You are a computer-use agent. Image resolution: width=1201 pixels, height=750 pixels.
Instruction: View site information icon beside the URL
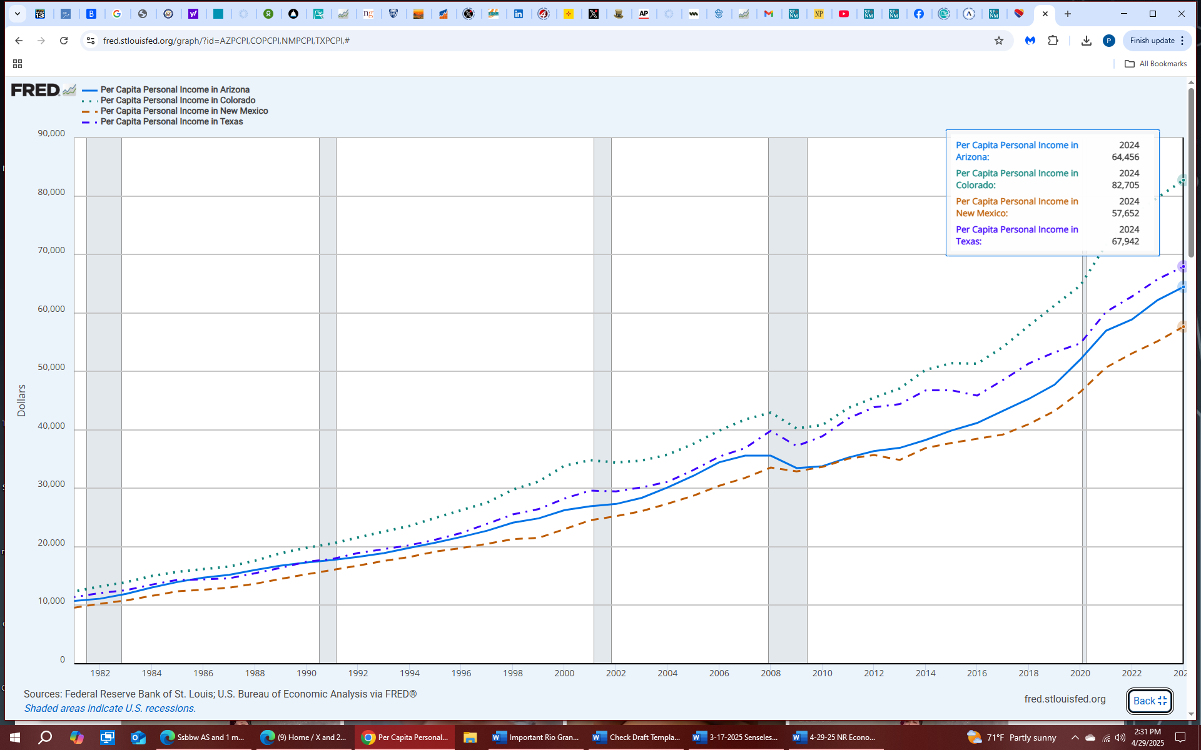[x=91, y=41]
